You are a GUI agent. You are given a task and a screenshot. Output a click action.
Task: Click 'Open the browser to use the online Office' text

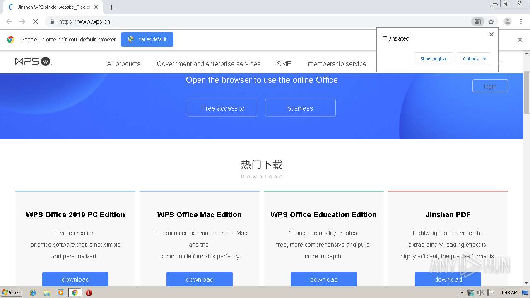point(262,80)
